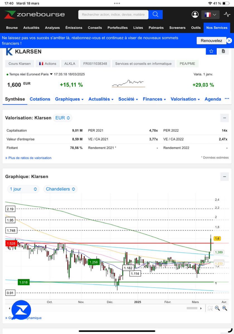Zoom out on the chart magnifier

217,308
